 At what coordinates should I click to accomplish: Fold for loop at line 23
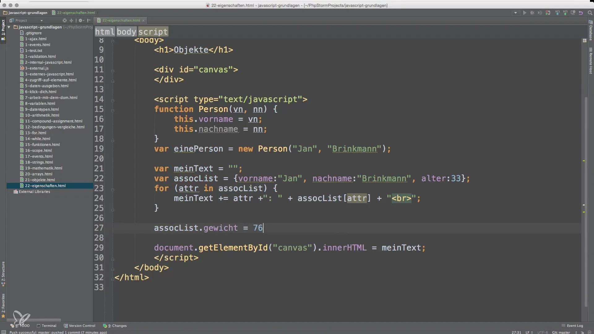click(x=113, y=190)
